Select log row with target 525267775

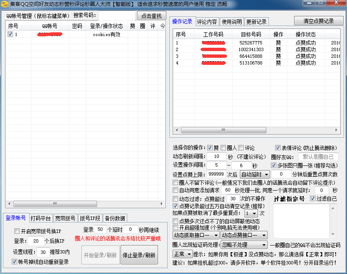(257, 43)
